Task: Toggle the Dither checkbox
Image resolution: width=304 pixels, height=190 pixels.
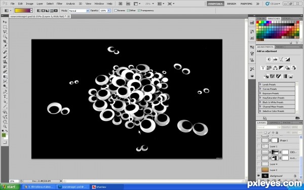Action: point(128,11)
